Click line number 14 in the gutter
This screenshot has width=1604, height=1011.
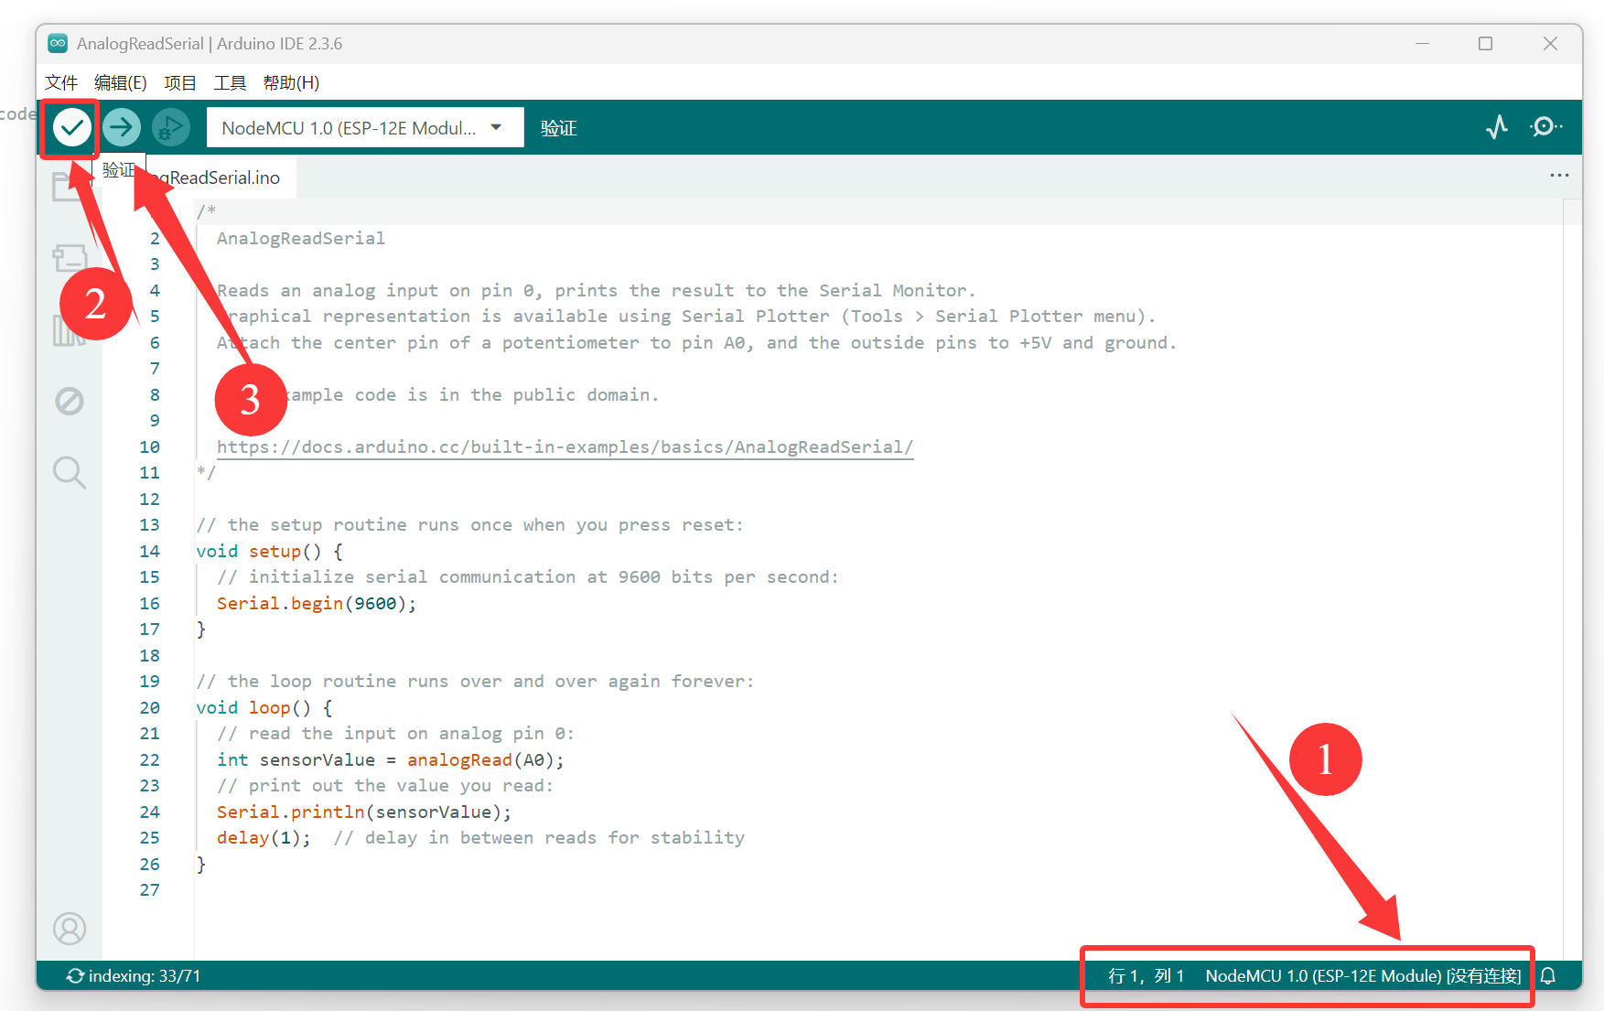149,551
